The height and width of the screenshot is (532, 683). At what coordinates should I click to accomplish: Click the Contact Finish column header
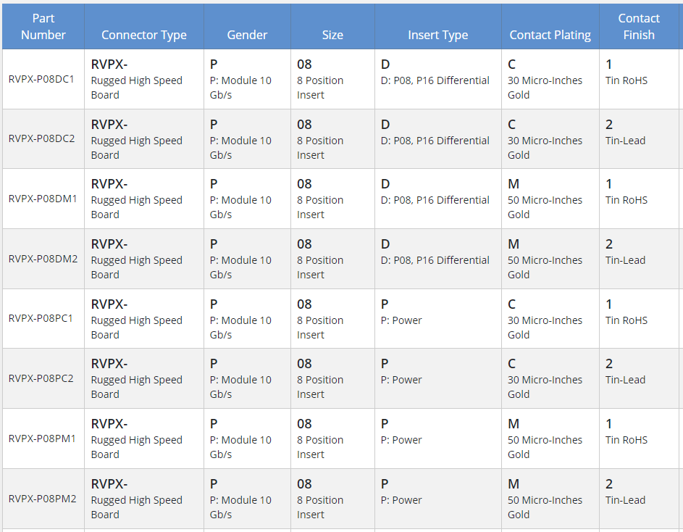[x=638, y=27]
